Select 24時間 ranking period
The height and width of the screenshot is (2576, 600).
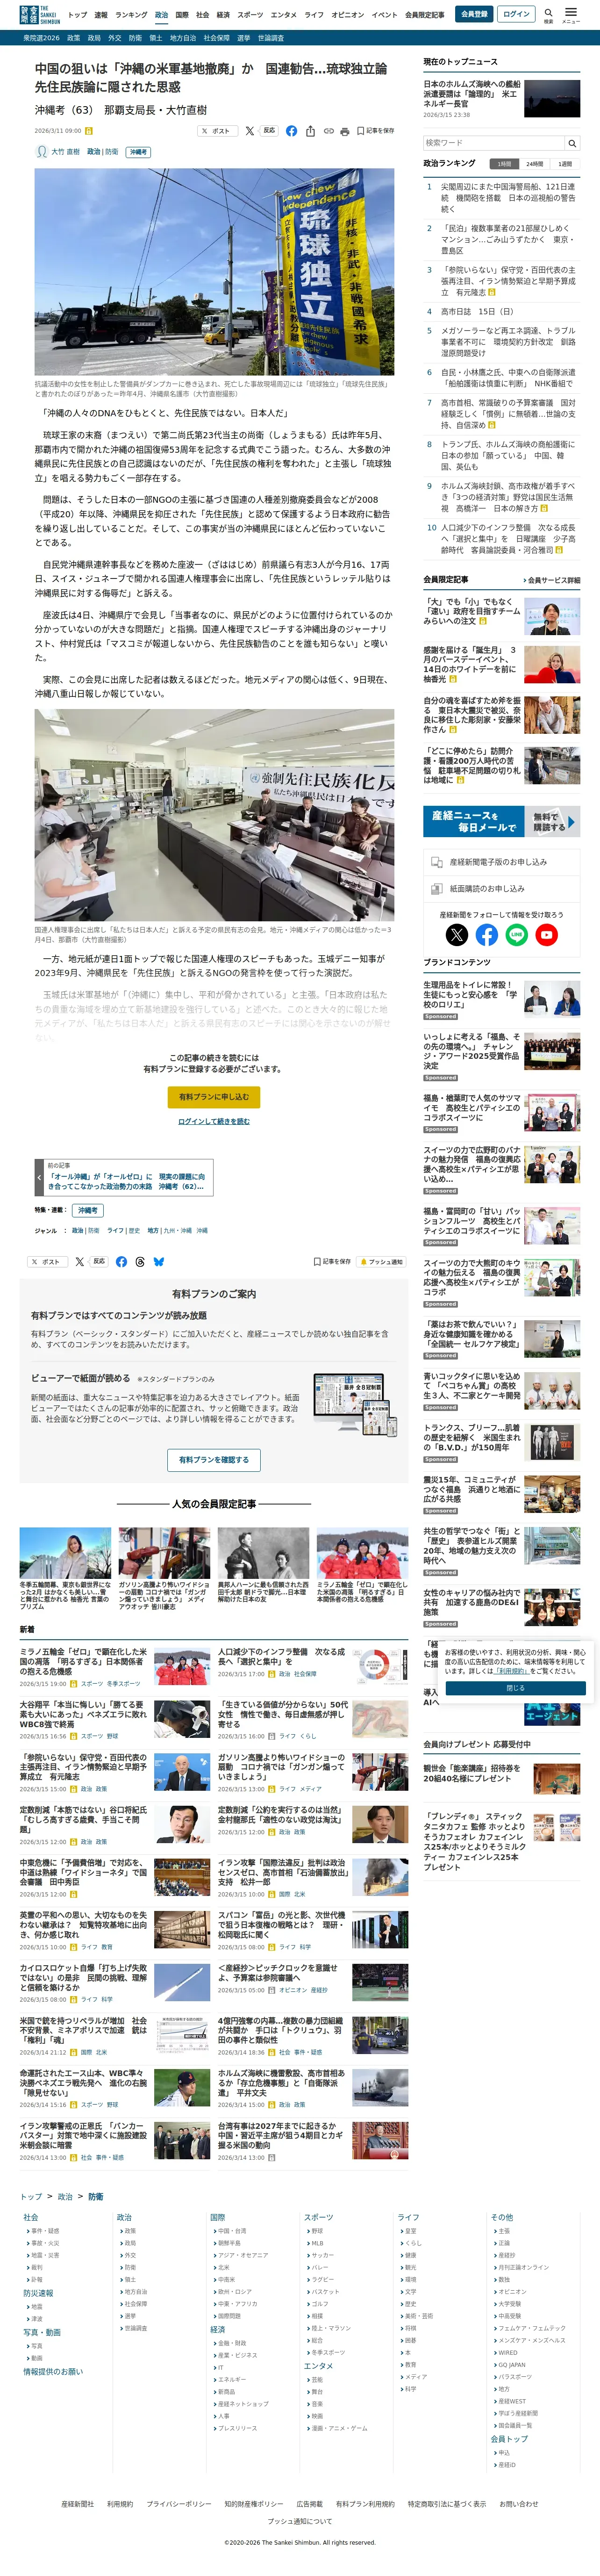[x=534, y=164]
